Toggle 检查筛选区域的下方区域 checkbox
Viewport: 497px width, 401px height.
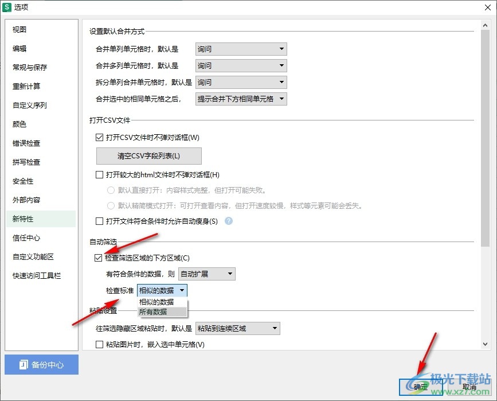pos(98,258)
